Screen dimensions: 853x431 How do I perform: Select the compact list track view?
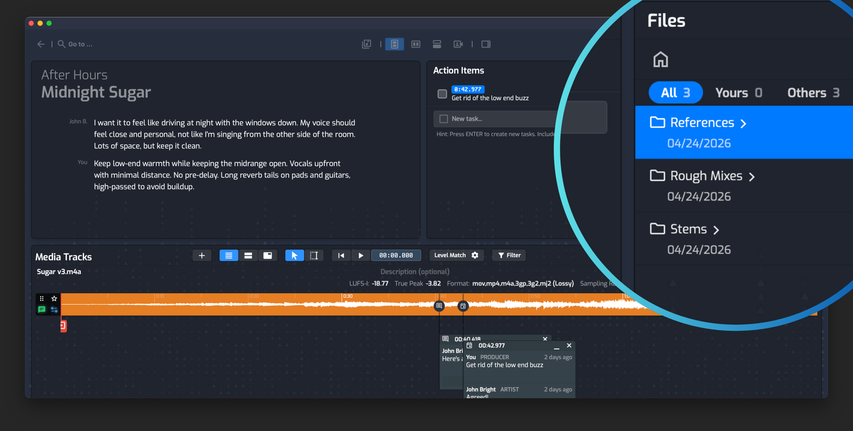point(229,256)
